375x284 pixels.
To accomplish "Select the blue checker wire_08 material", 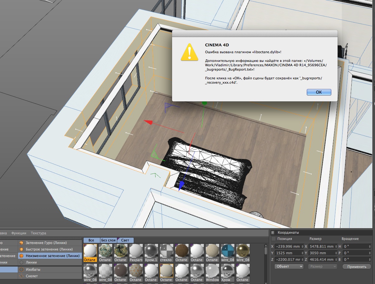I will tap(227, 253).
